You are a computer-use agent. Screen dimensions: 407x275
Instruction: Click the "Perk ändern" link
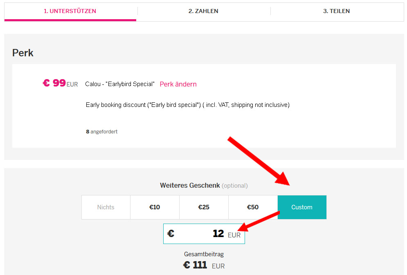click(178, 84)
